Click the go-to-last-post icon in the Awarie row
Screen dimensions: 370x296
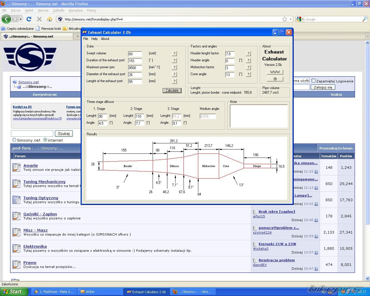[316, 171]
